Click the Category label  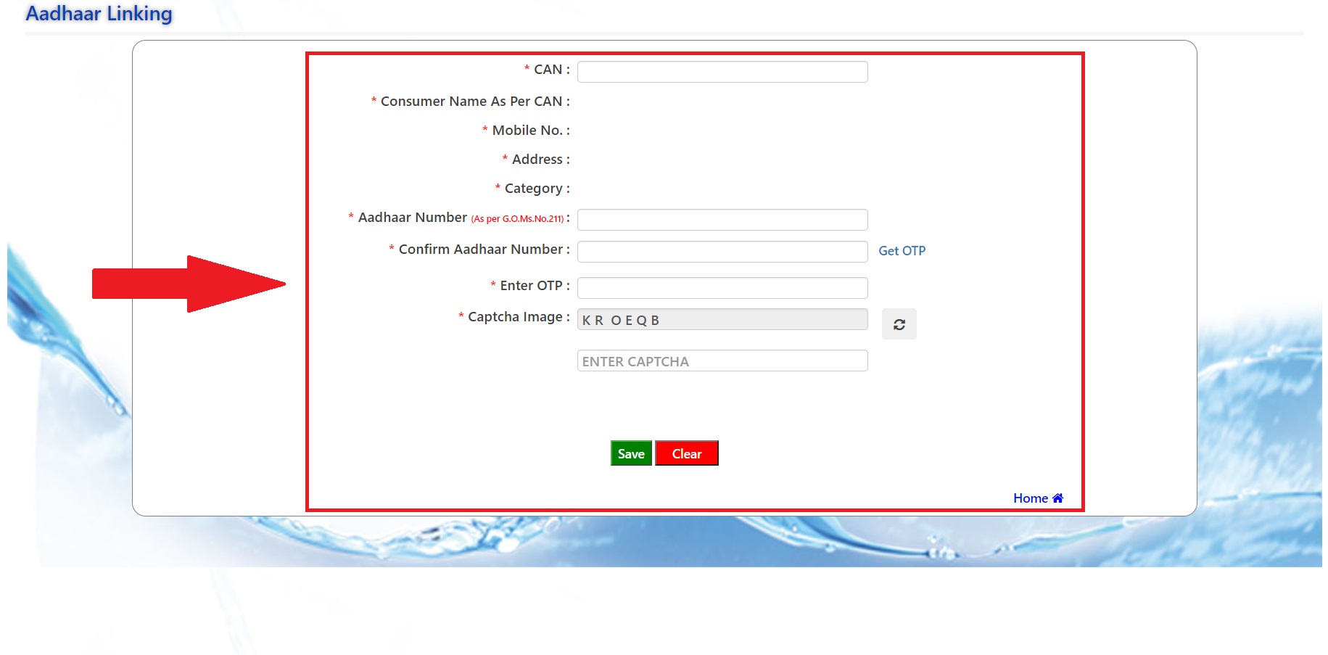click(x=533, y=189)
